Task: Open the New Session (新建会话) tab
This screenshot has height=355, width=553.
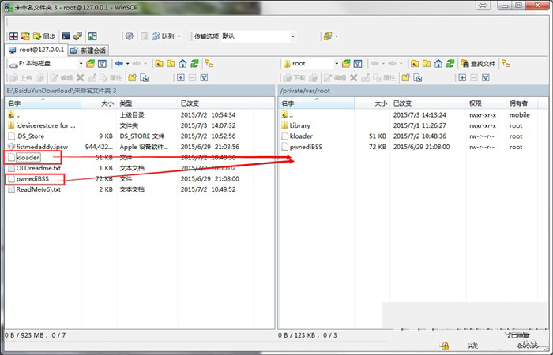Action: [88, 50]
